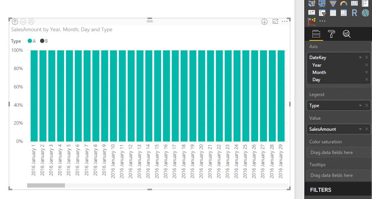This screenshot has height=199, width=372.
Task: Remove Year from the date hierarchy
Action: pyautogui.click(x=367, y=65)
